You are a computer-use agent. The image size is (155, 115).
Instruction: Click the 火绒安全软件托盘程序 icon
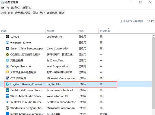click(8, 72)
